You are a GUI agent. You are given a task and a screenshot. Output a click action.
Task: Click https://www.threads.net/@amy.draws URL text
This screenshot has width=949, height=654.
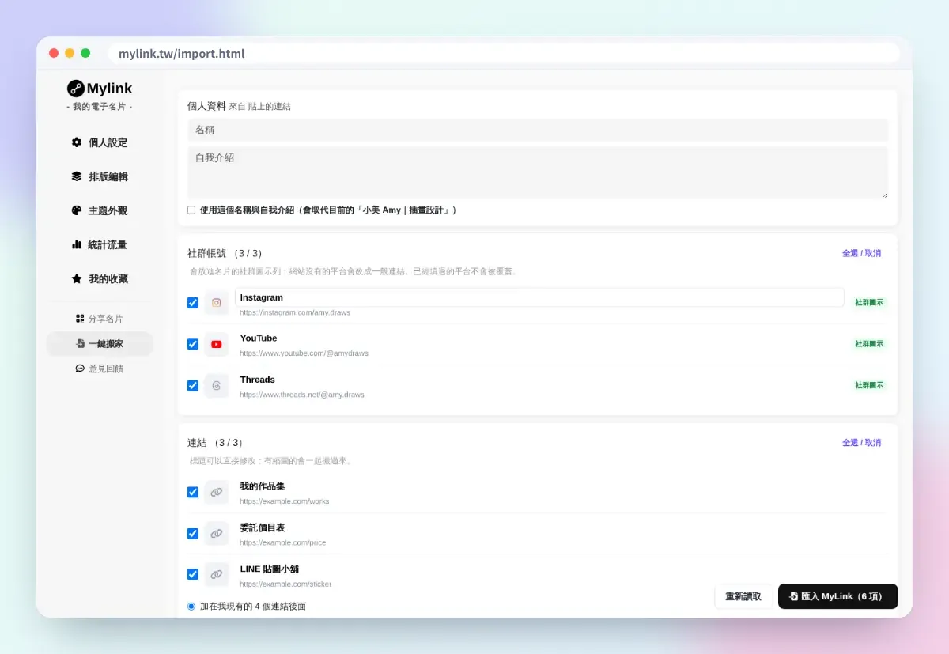tap(302, 395)
